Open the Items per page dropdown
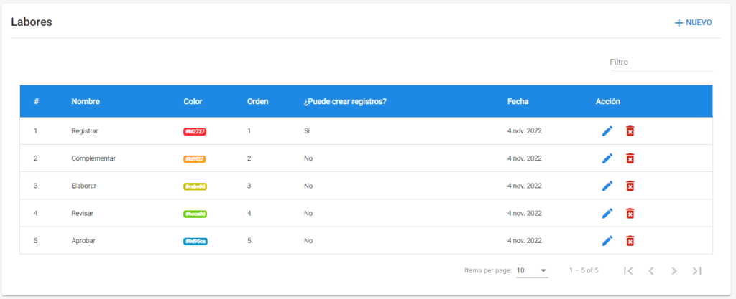The height and width of the screenshot is (299, 736). [x=532, y=270]
